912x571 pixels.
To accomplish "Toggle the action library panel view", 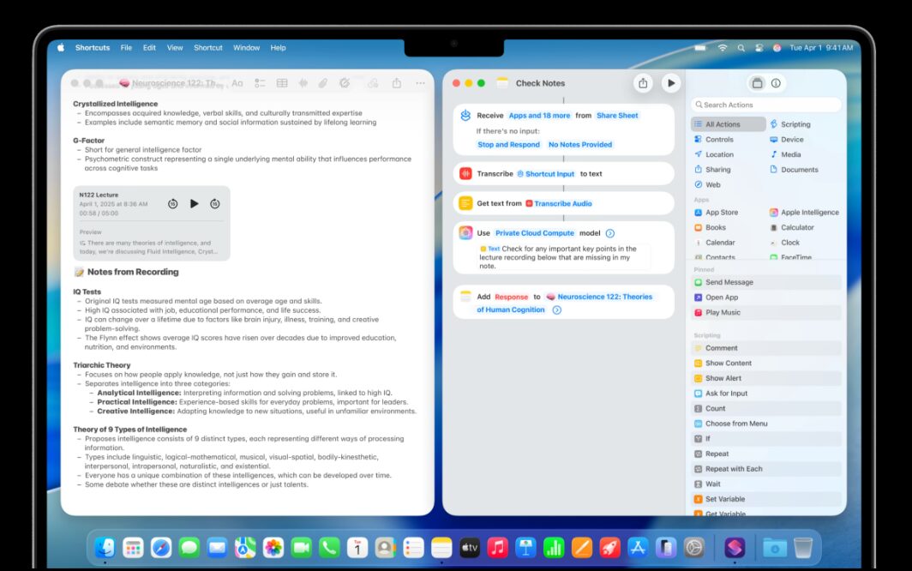I will pyautogui.click(x=757, y=83).
